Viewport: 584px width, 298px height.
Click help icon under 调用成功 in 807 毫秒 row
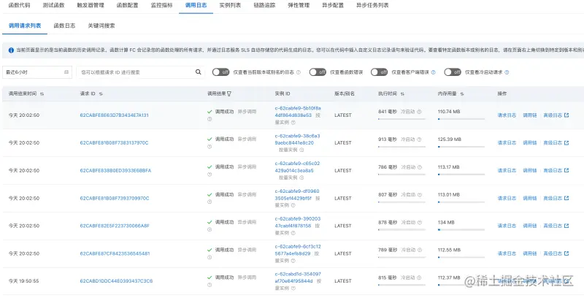point(210,202)
